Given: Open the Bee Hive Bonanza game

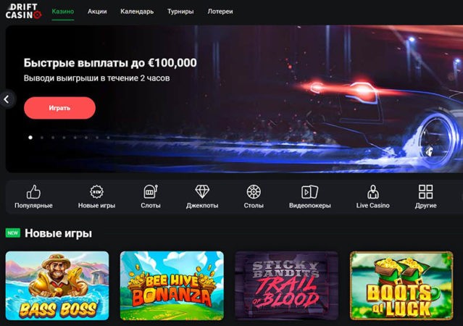Looking at the screenshot, I should [x=172, y=285].
